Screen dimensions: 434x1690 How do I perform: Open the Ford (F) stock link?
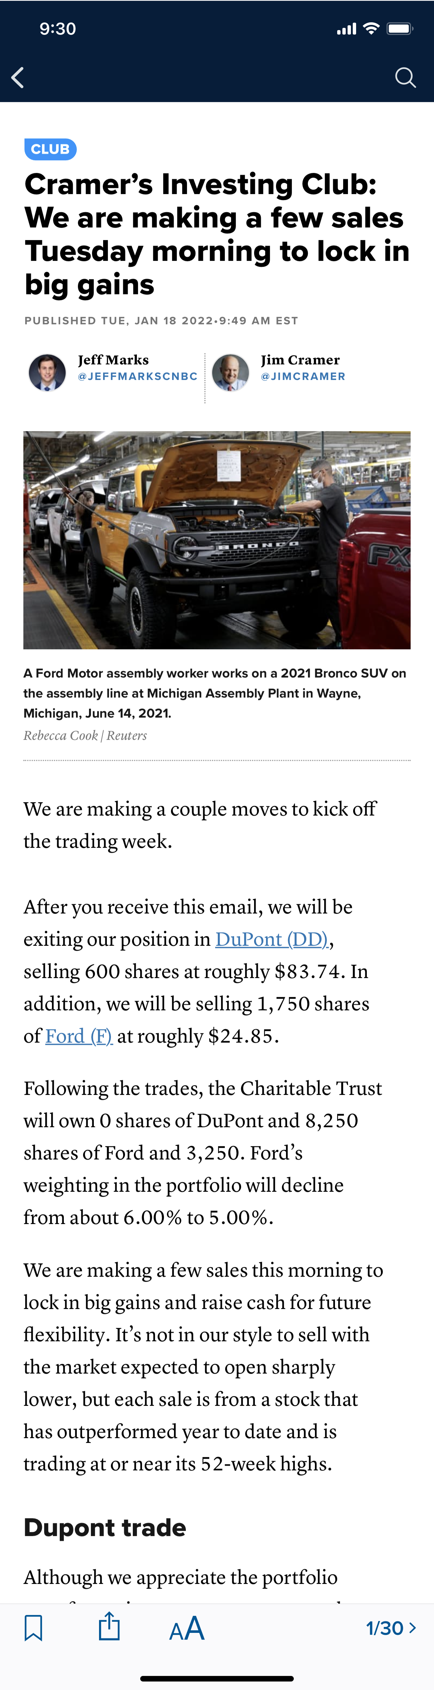[x=79, y=1036]
